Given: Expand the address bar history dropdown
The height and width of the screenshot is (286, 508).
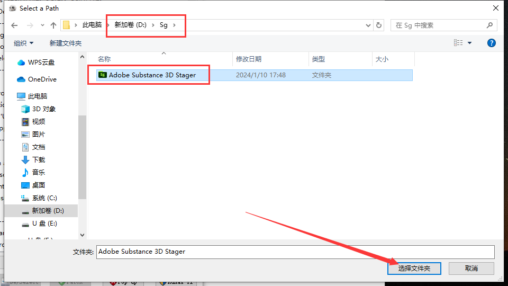Looking at the screenshot, I should (368, 25).
